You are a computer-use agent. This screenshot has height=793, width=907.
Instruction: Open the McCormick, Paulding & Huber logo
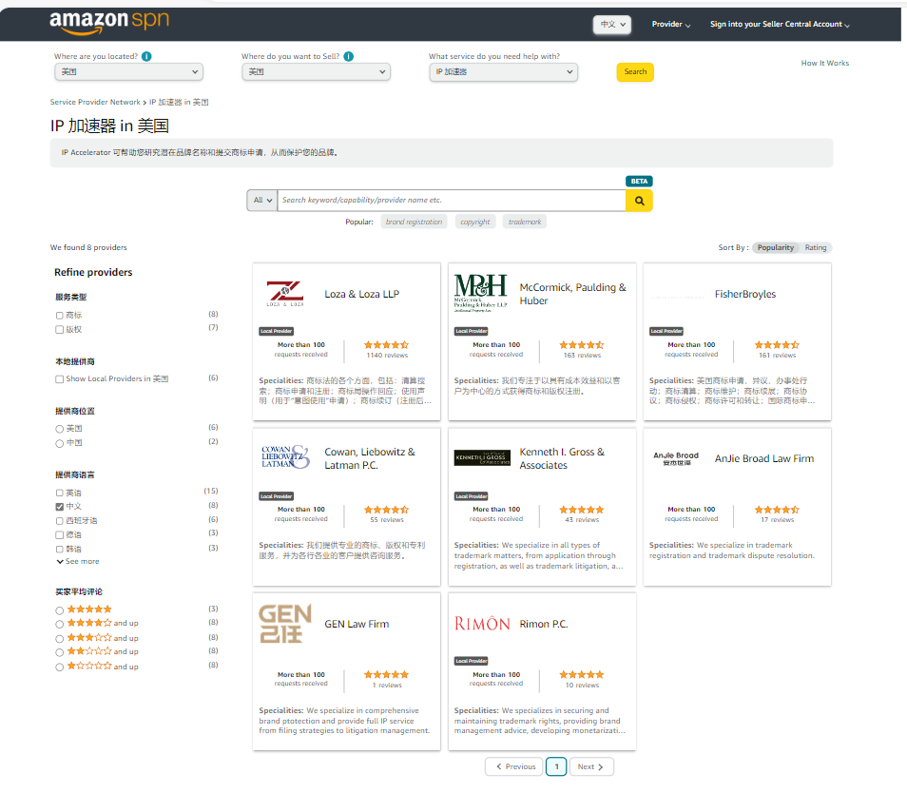[x=480, y=293]
